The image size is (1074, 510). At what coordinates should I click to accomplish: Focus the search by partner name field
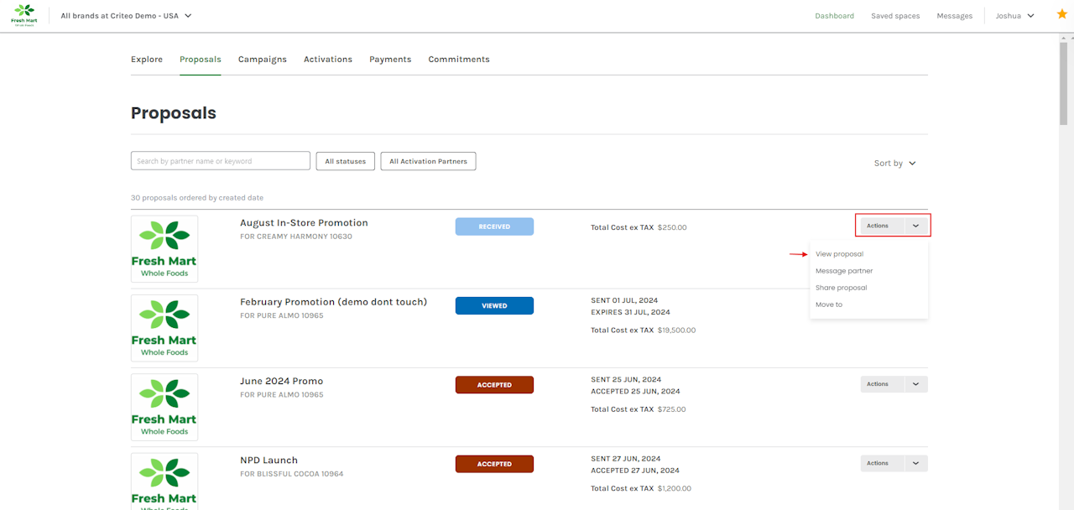(221, 161)
